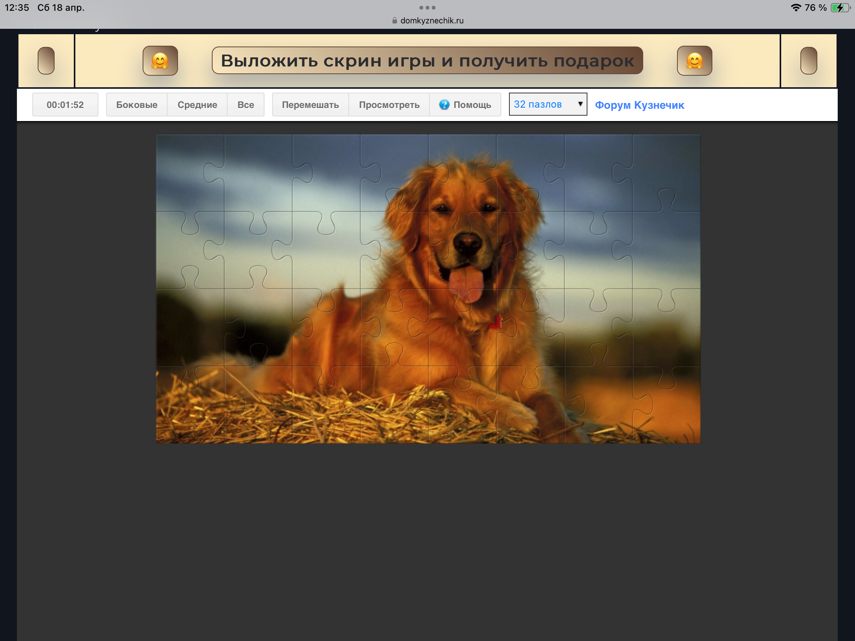
Task: Click the dropdown arrow of puzzle count
Action: (x=580, y=104)
